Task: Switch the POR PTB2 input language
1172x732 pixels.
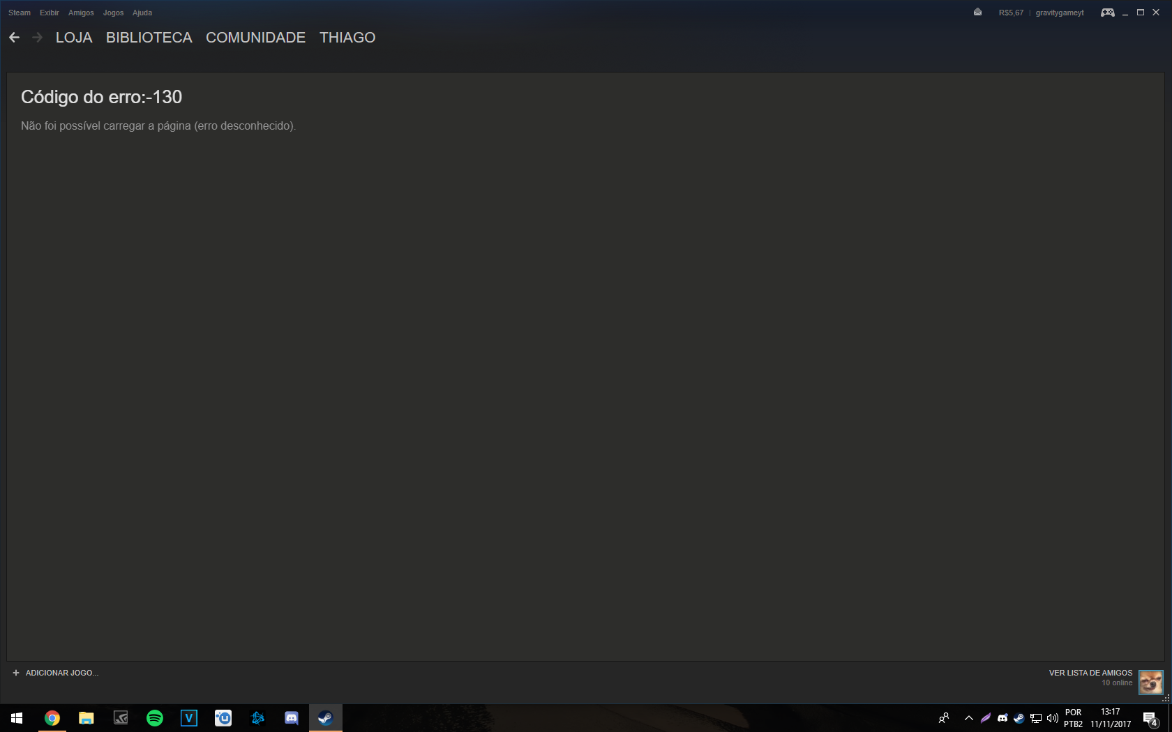Action: 1073,718
